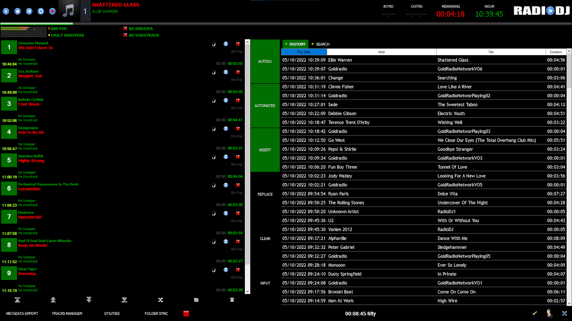Sort history by Artist column

point(381,52)
